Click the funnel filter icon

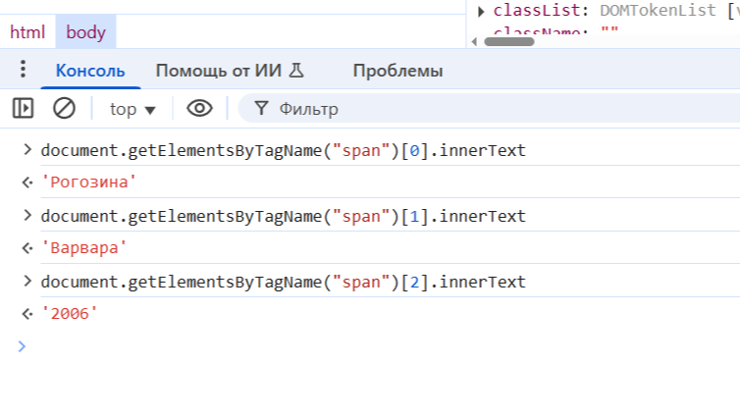point(261,109)
